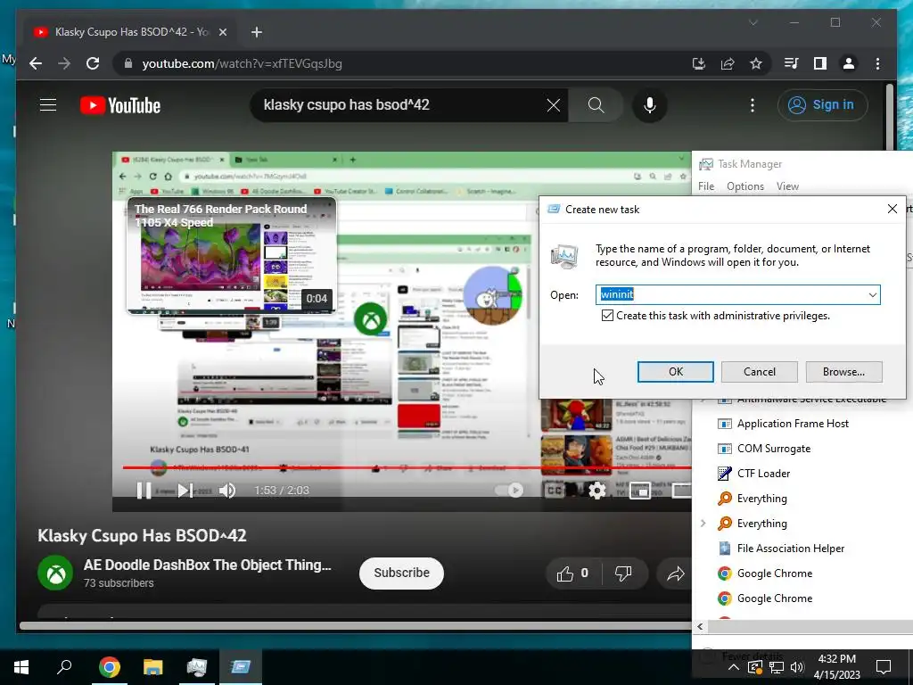Open AE Doodle DashBox channel avatar
This screenshot has height=685, width=913.
[x=55, y=573]
